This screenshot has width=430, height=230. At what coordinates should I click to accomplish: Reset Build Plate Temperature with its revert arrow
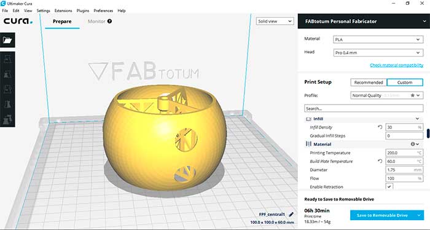[x=380, y=161]
